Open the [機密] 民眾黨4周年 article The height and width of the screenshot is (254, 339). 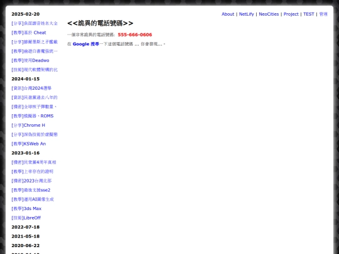pos(34,162)
